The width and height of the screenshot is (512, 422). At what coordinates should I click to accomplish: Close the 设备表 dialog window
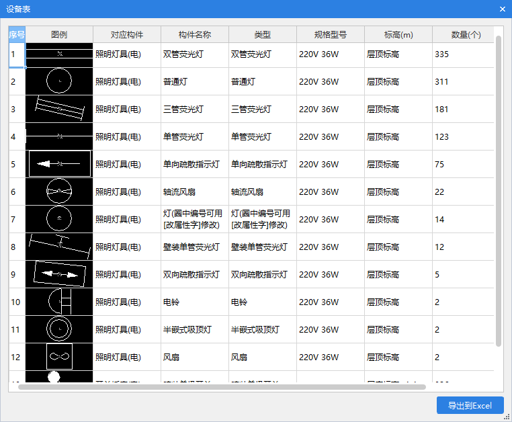[502, 9]
